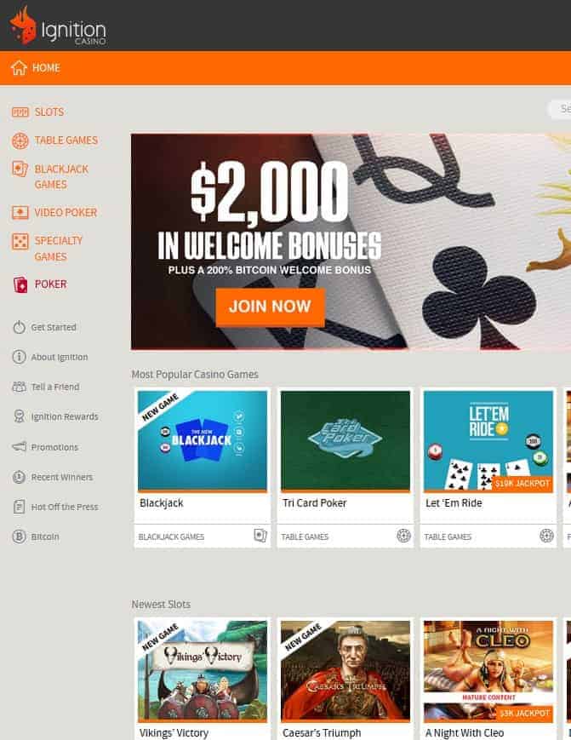This screenshot has height=740, width=571.
Task: Click the Bitcoin coin icon
Action: (x=19, y=536)
